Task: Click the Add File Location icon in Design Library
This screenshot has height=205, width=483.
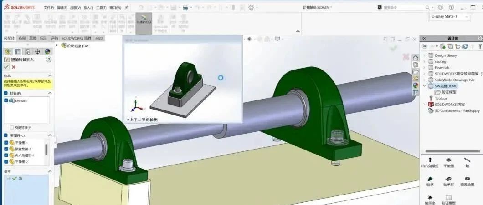Action: 450,46
